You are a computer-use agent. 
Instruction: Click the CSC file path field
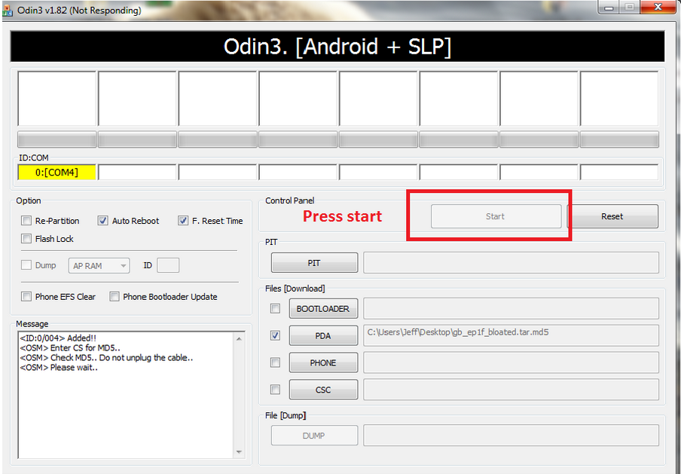pos(512,390)
